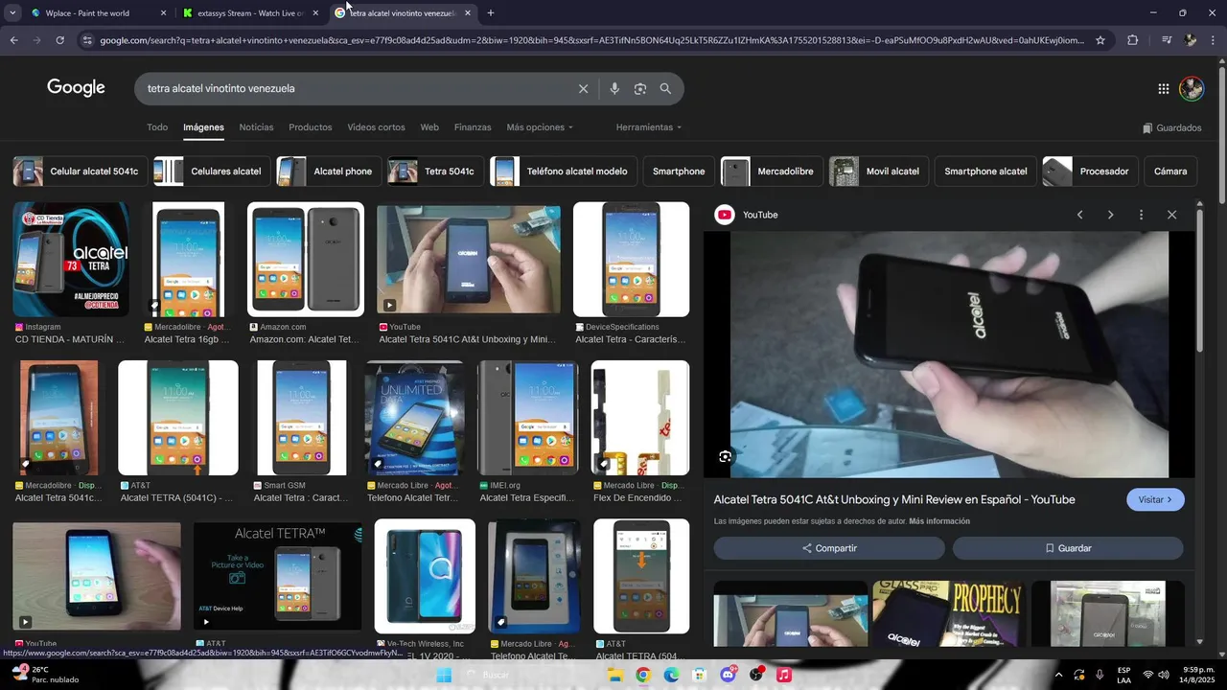The width and height of the screenshot is (1227, 690).
Task: Filter by Teléfono alcatel modelo chip
Action: (x=564, y=172)
